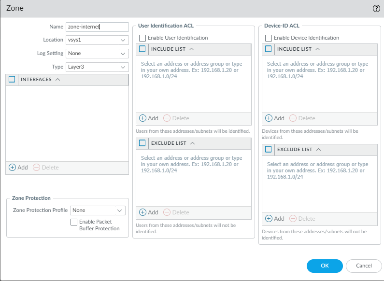Click Add under User Identification Exclude List
This screenshot has width=384, height=281.
point(149,212)
